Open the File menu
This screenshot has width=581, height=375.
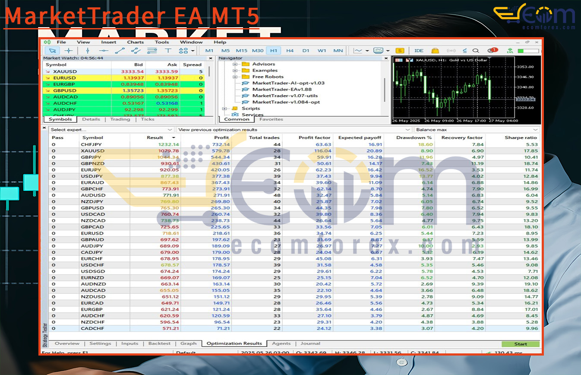[x=61, y=42]
